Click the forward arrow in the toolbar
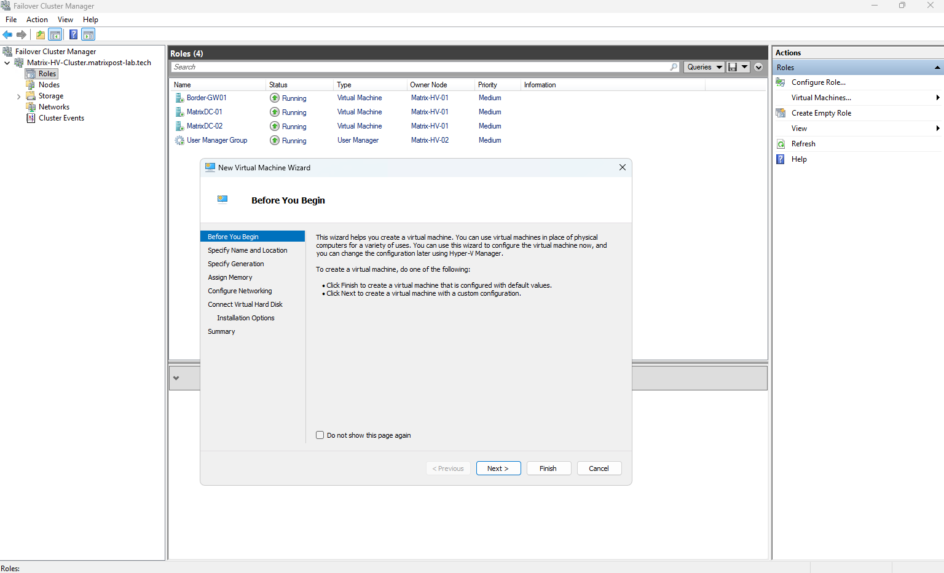Image resolution: width=944 pixels, height=573 pixels. (x=22, y=34)
